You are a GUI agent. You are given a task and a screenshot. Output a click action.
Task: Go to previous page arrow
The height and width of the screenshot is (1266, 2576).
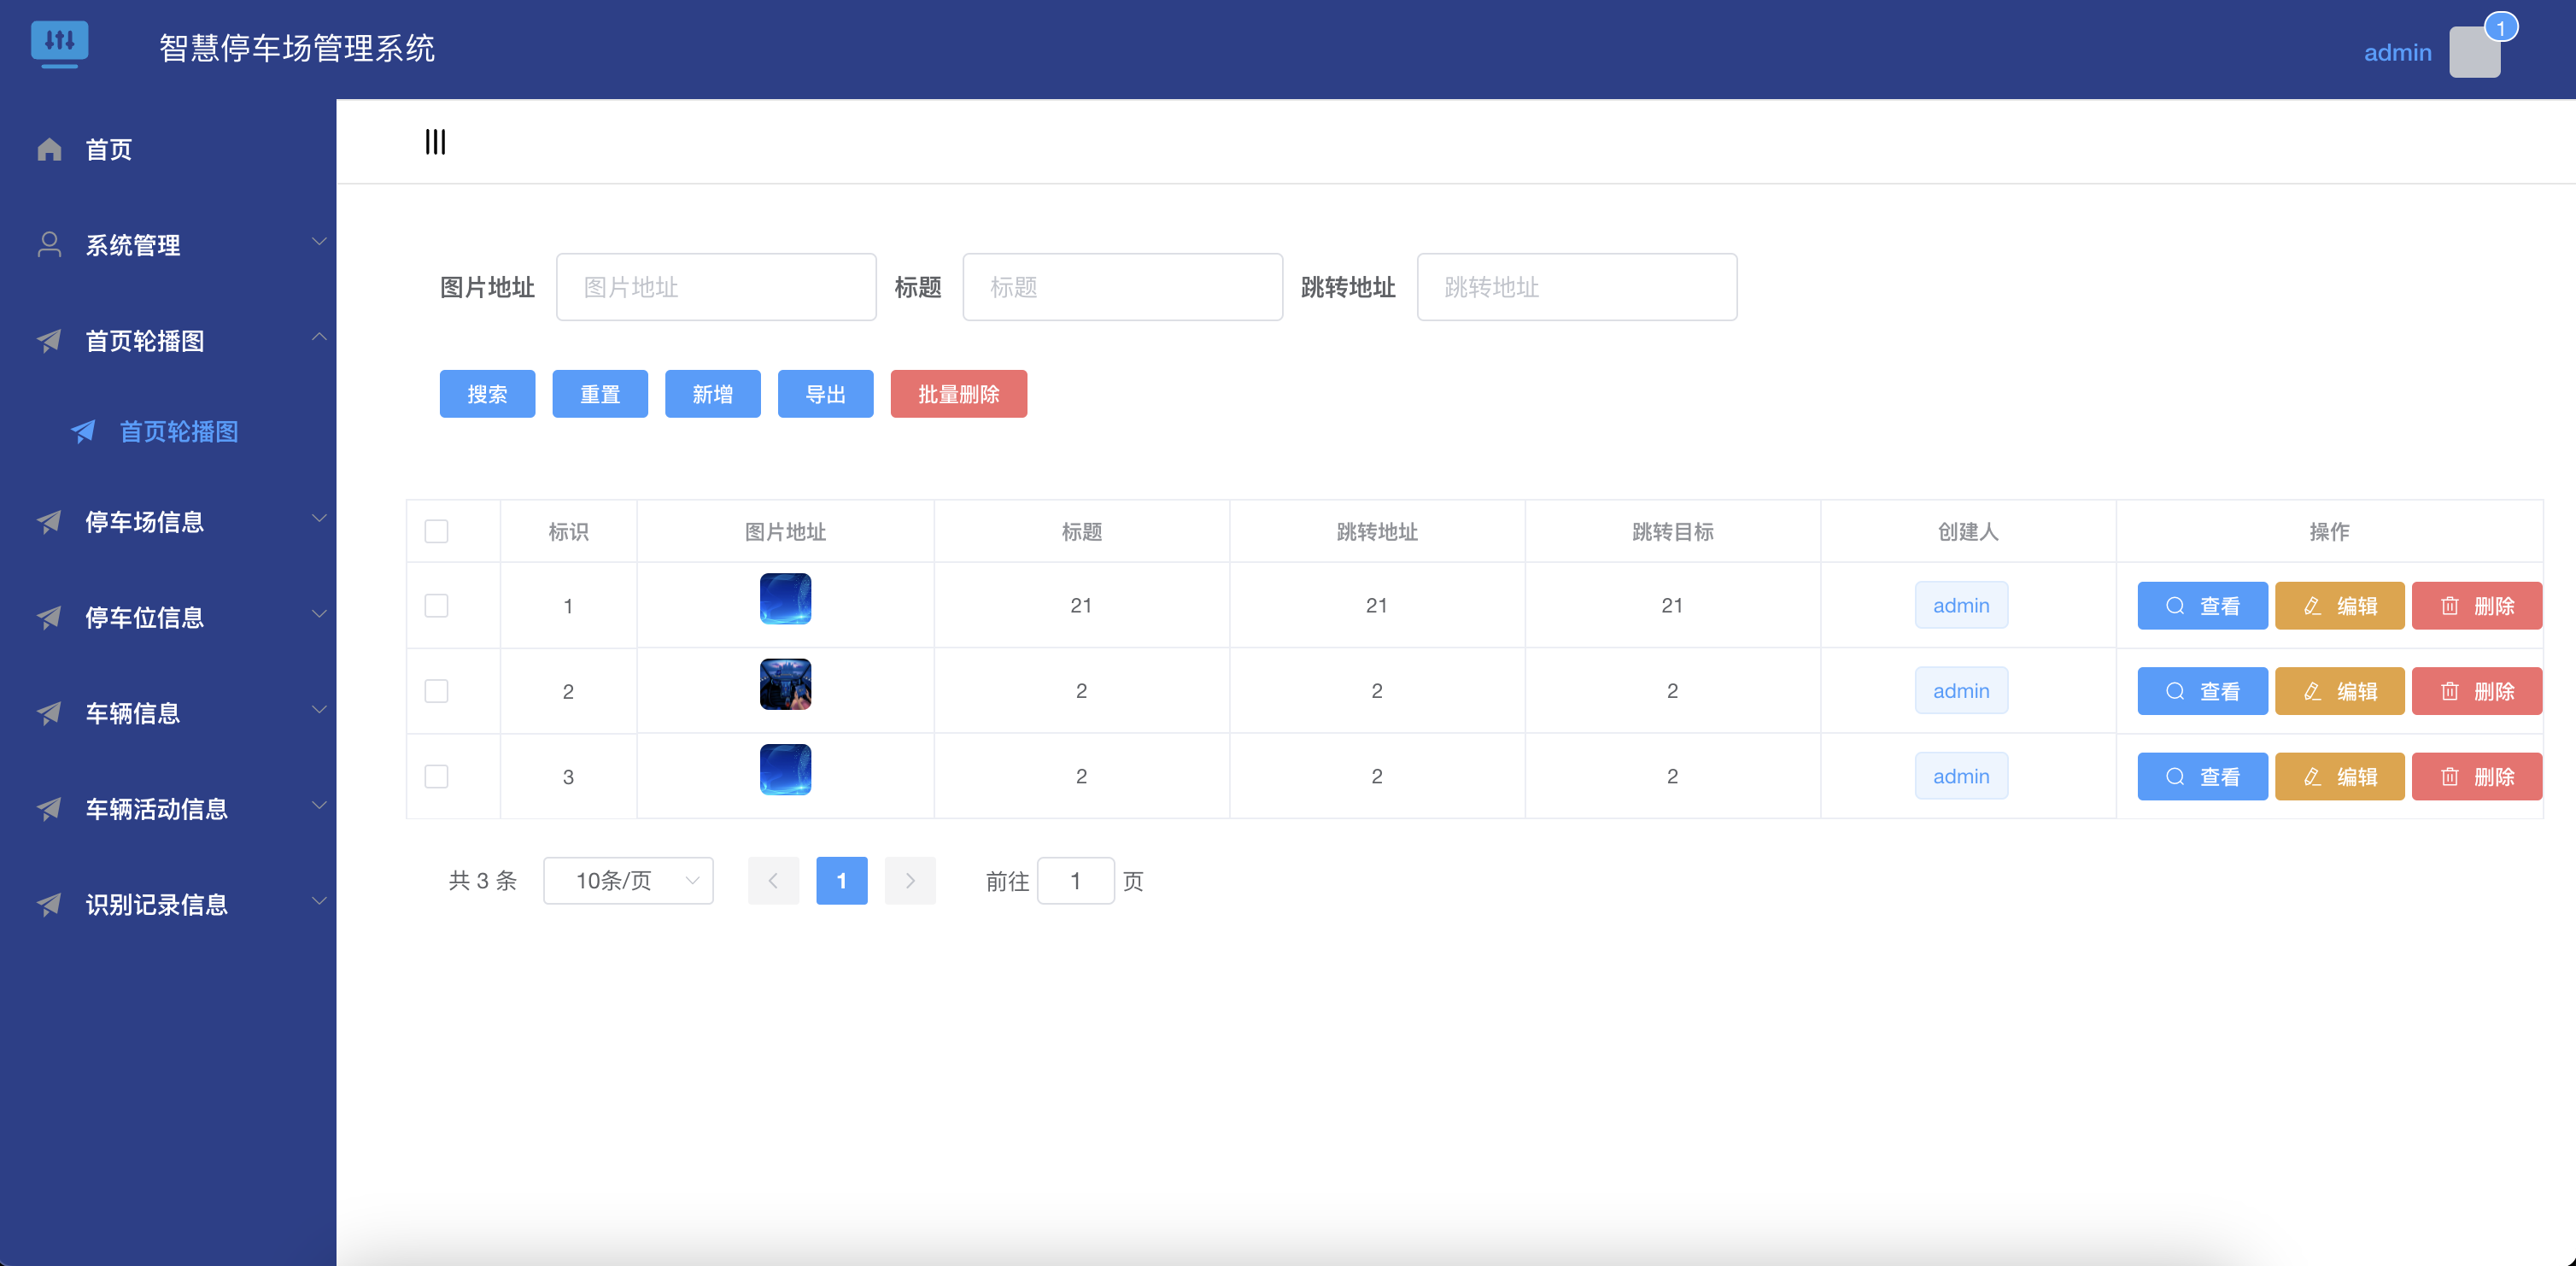pyautogui.click(x=773, y=881)
